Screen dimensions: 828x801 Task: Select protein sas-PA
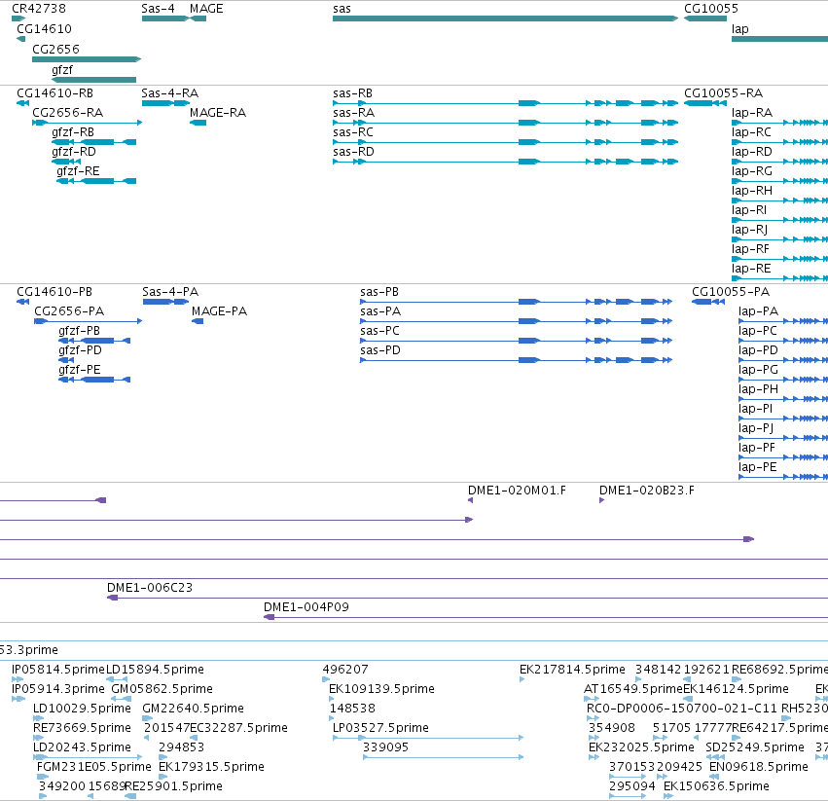point(517,321)
